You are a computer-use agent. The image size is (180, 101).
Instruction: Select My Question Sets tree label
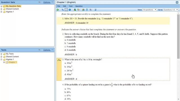pos(13,6)
